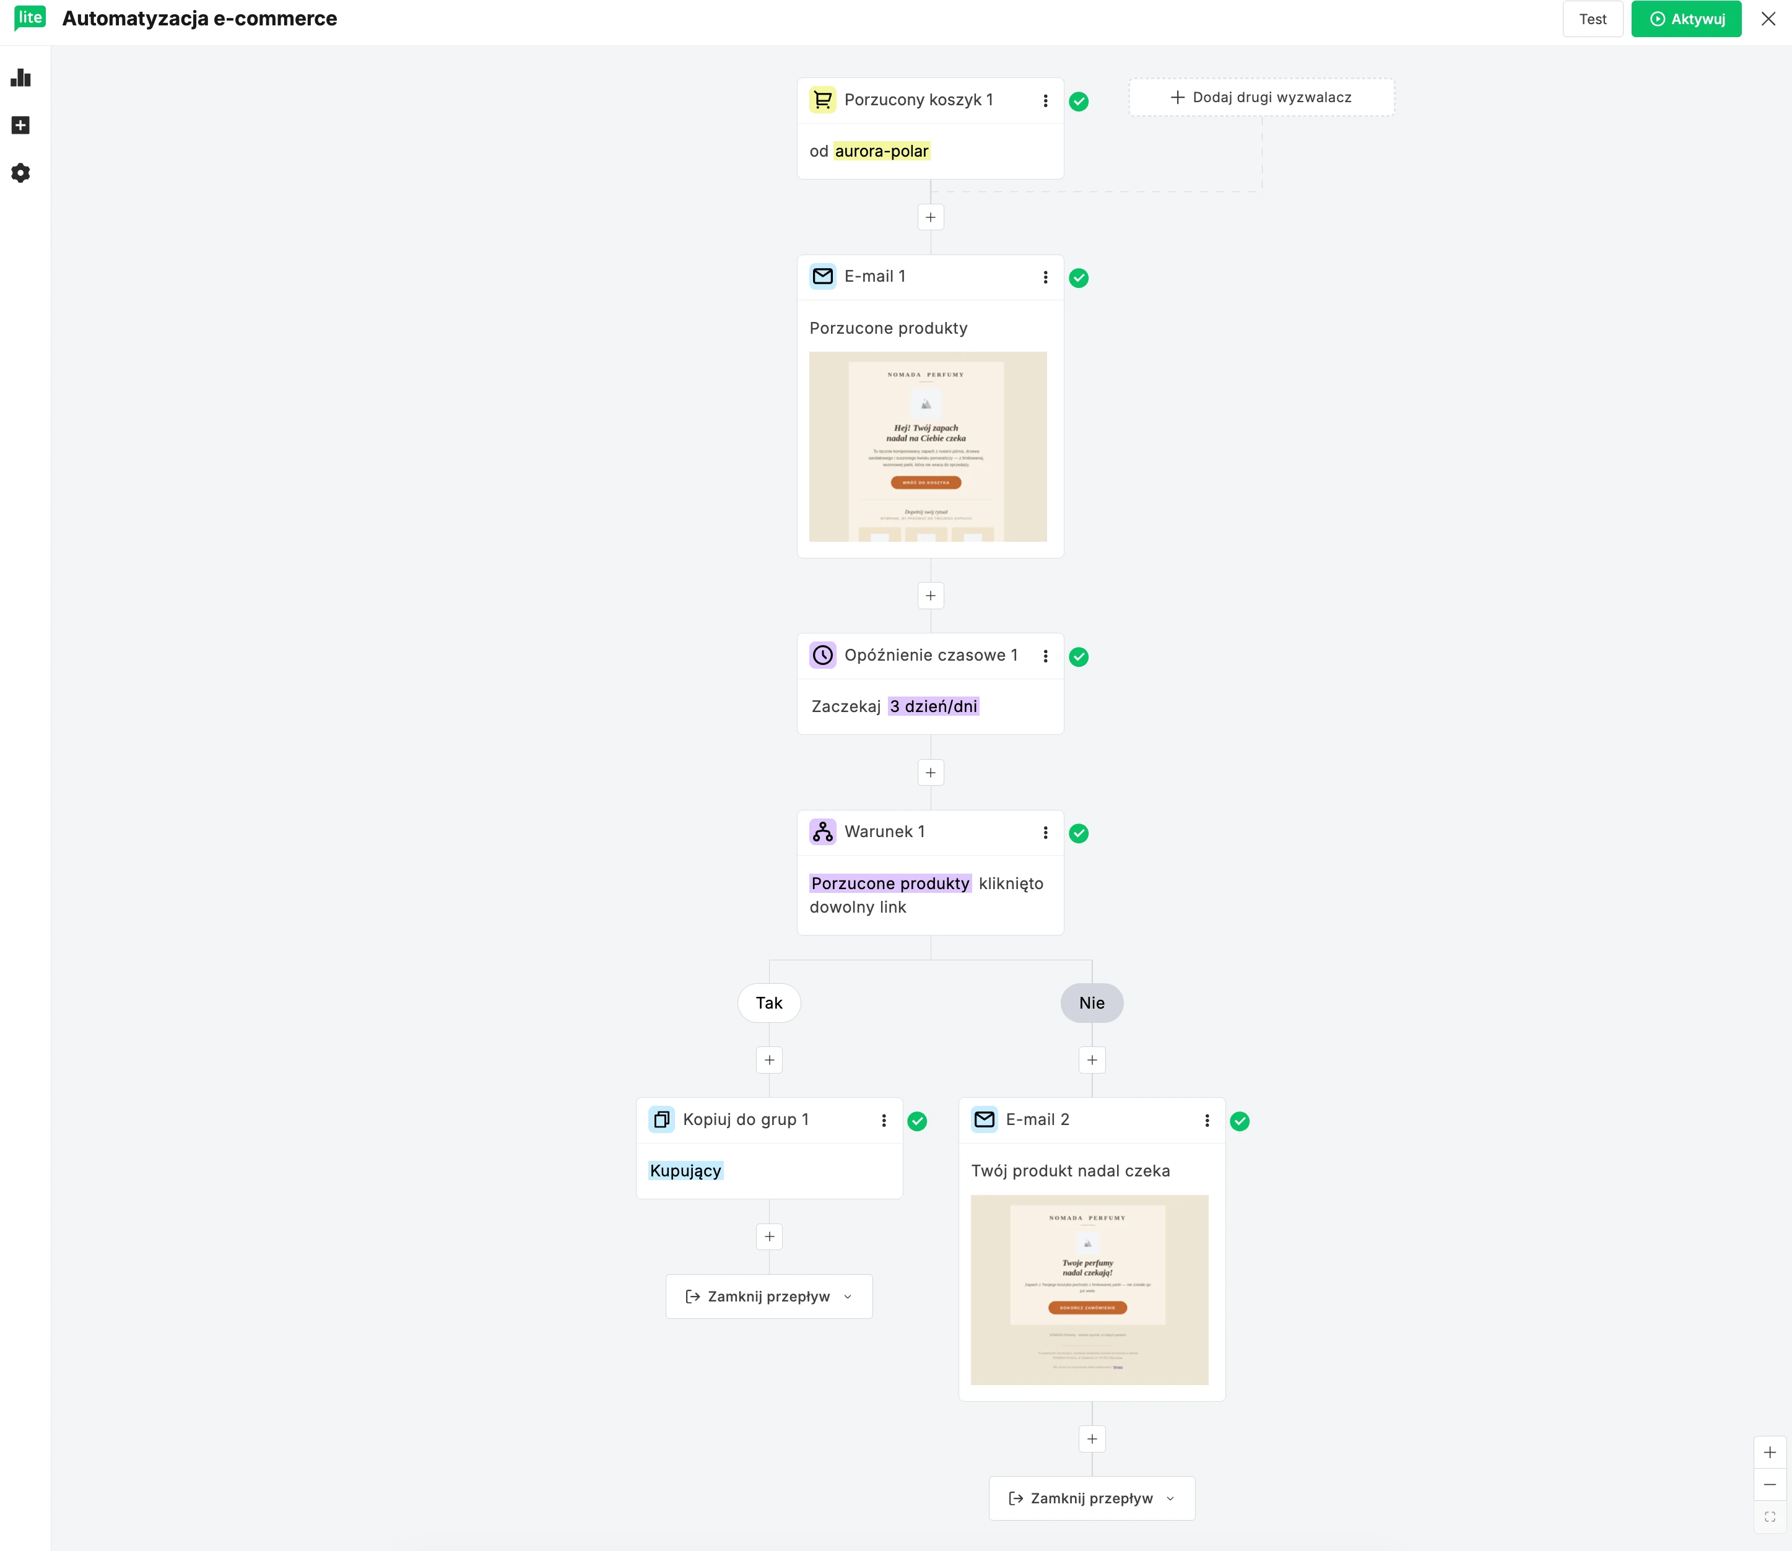This screenshot has height=1551, width=1792.
Task: Open the statistics bar chart sidebar icon
Action: (x=21, y=78)
